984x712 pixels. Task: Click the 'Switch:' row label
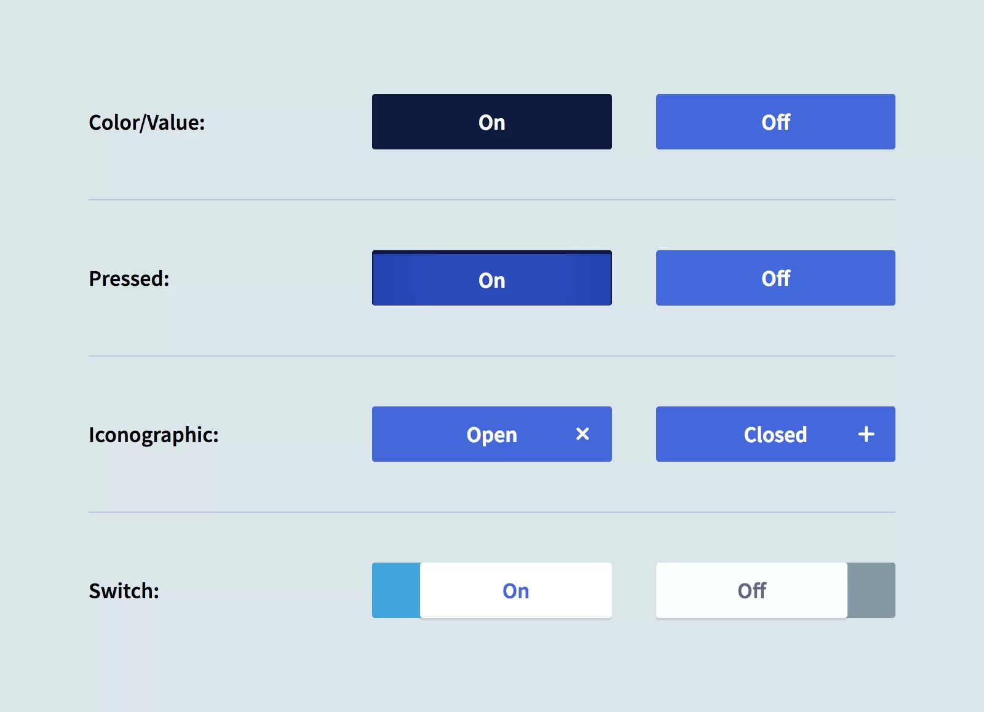point(124,591)
